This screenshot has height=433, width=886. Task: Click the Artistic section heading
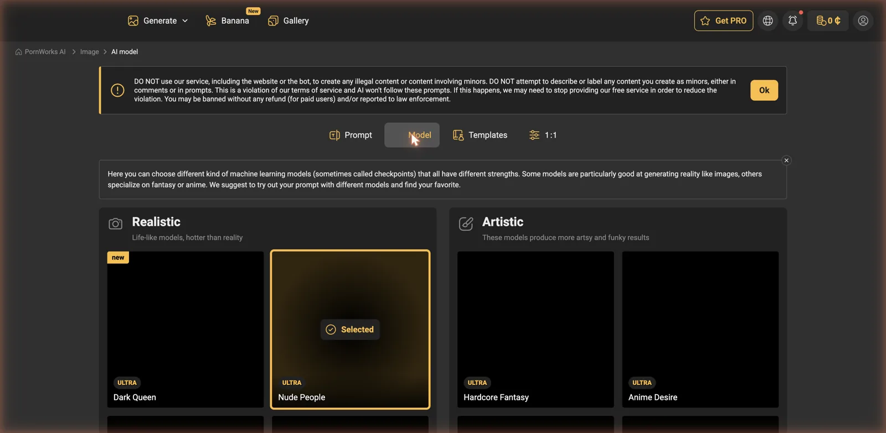[503, 222]
